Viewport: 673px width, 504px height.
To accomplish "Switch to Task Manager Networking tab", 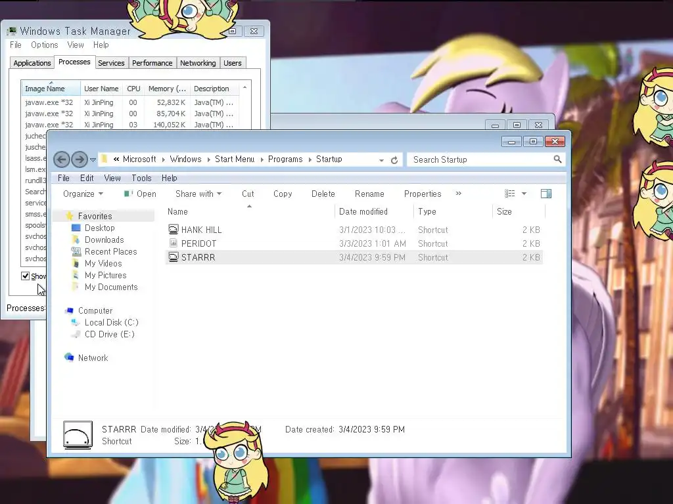I will (x=198, y=63).
